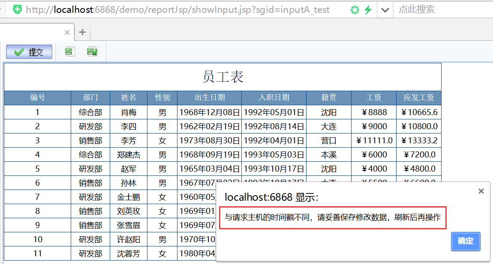493x264 pixels.
Task: Close the current browser tab
Action: [67, 33]
